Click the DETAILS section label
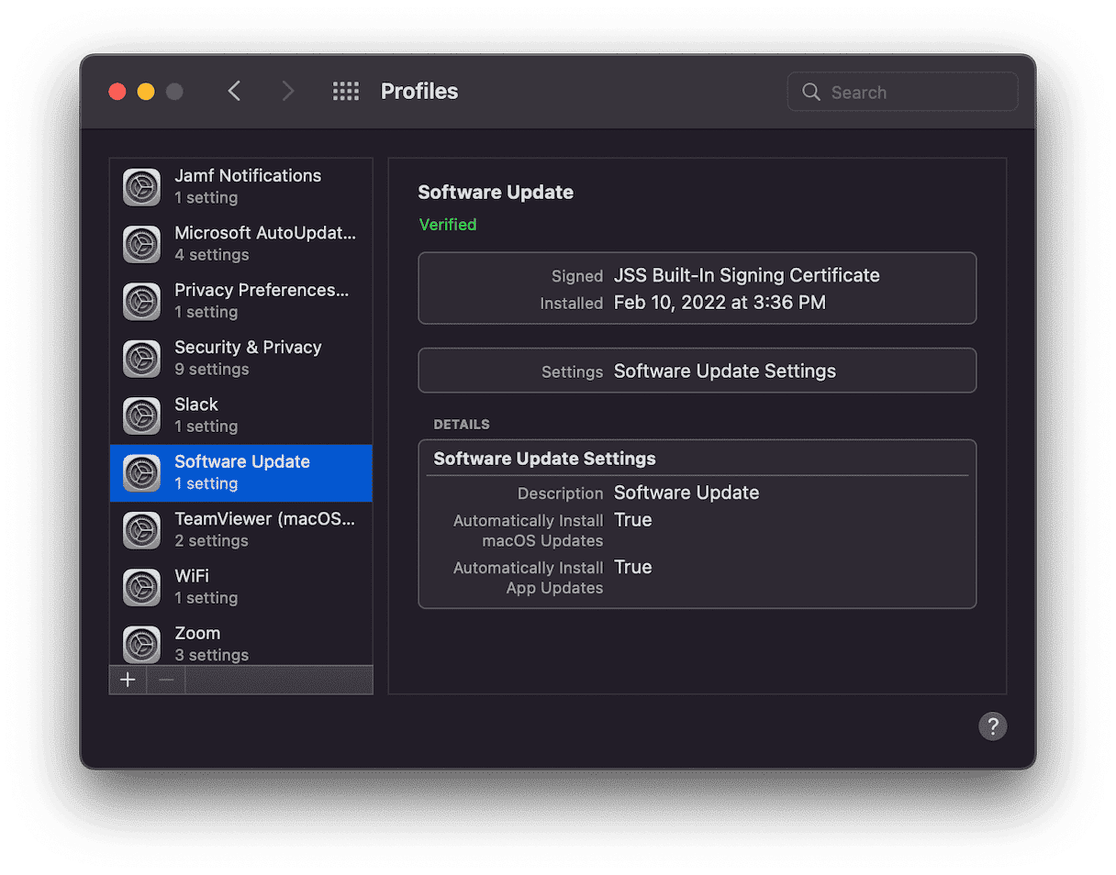 [x=462, y=425]
